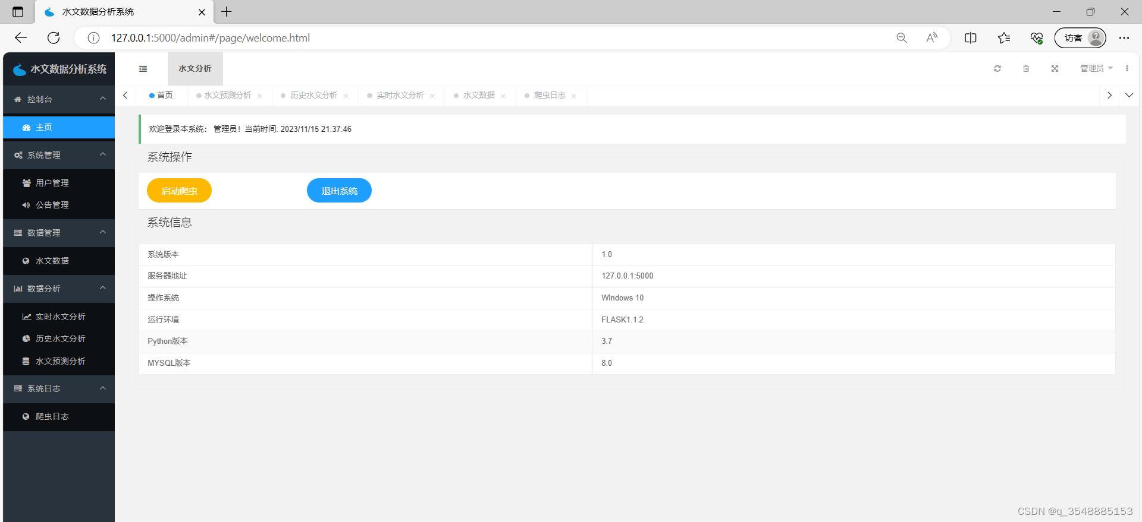Open 实时水文分析 in the sidebar

[x=59, y=317]
